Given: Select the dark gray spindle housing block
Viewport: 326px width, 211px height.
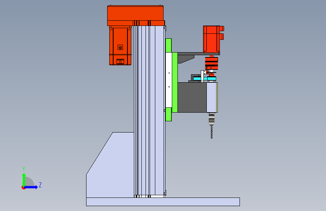Looking at the screenshot, I should (x=192, y=97).
